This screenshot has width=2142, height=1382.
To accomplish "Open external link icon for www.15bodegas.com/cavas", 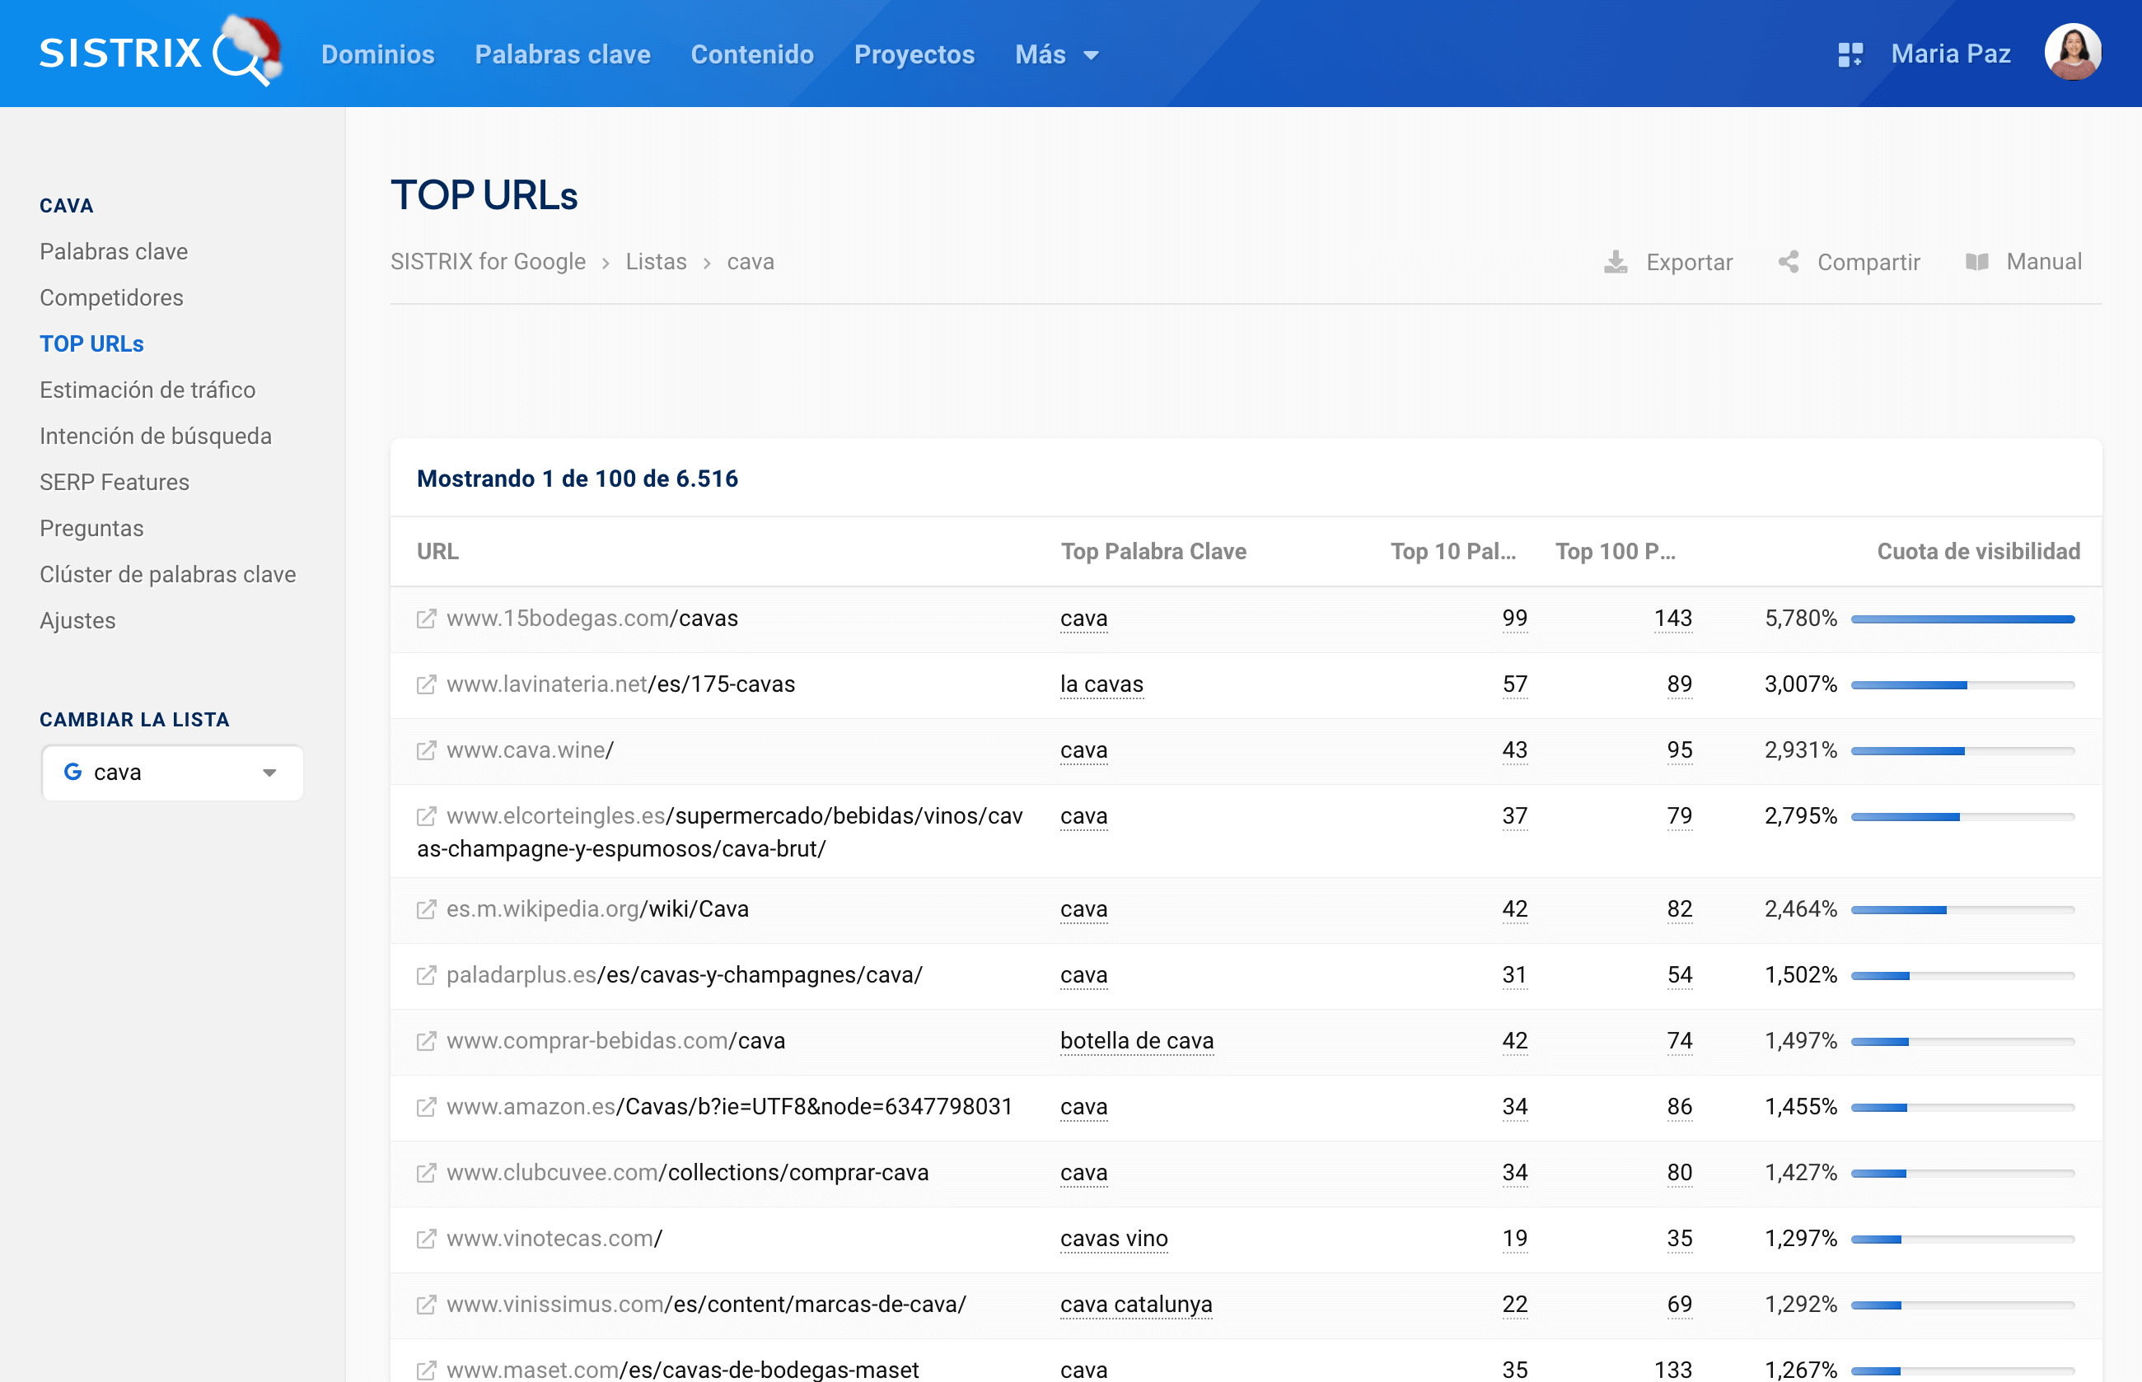I will 427,619.
